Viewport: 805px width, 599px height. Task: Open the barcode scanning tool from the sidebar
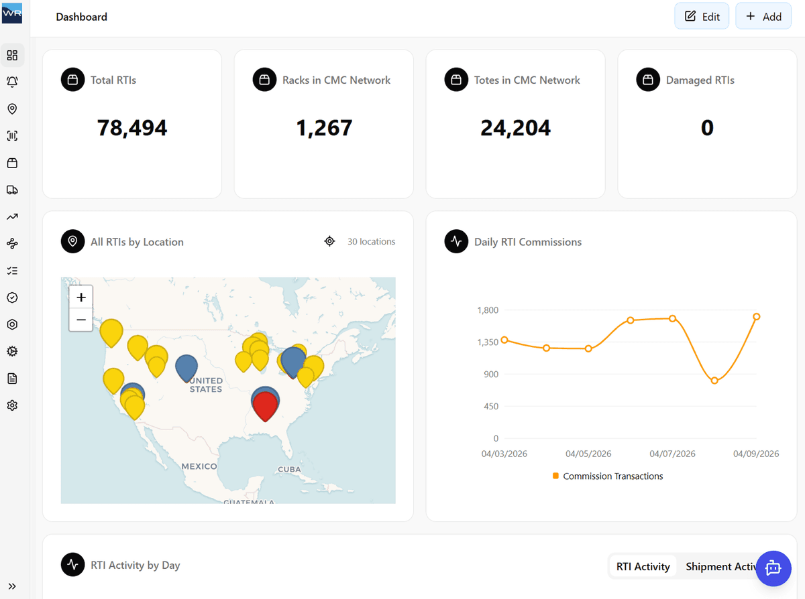(12, 135)
